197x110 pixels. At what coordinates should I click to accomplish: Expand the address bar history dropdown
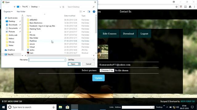coord(60,7)
